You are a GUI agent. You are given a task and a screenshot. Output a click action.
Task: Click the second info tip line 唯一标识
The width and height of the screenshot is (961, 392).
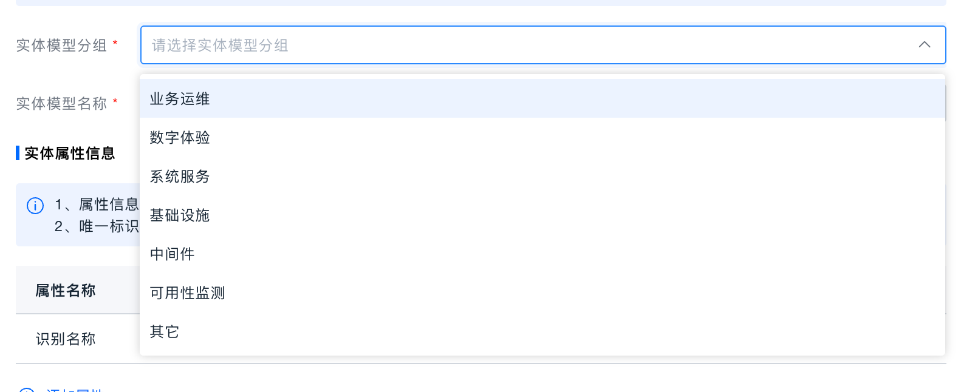(97, 226)
